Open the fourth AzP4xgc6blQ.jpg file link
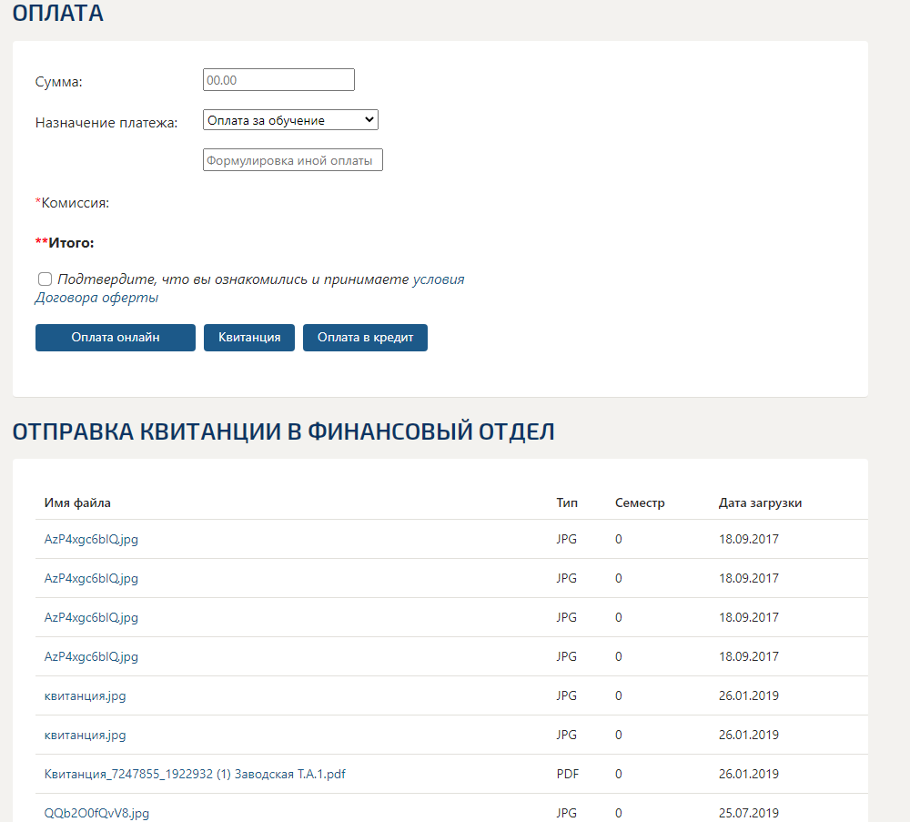910x822 pixels. [x=91, y=656]
